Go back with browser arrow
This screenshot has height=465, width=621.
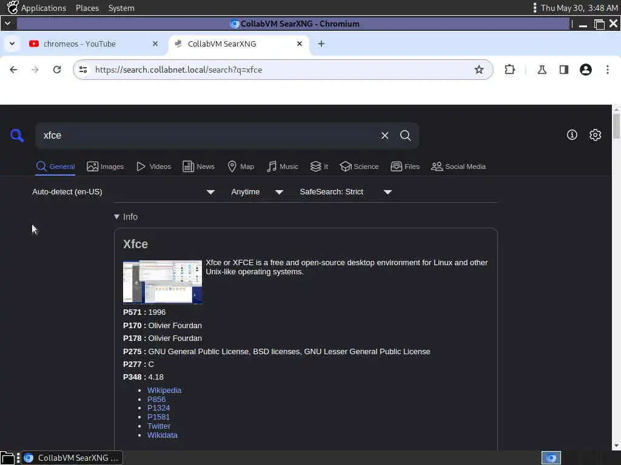13,70
